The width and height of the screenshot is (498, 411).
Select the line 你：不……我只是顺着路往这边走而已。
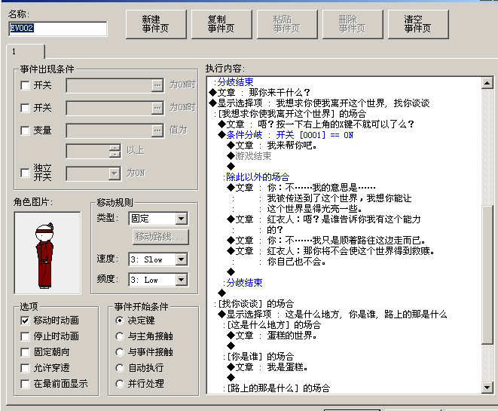coord(326,241)
